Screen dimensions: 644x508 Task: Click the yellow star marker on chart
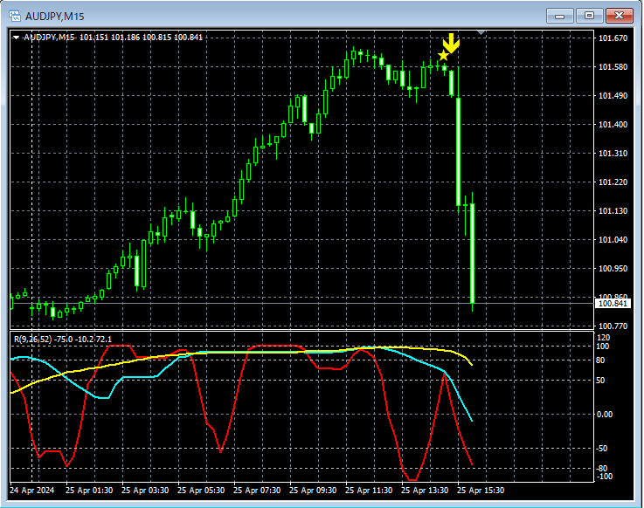pos(443,56)
